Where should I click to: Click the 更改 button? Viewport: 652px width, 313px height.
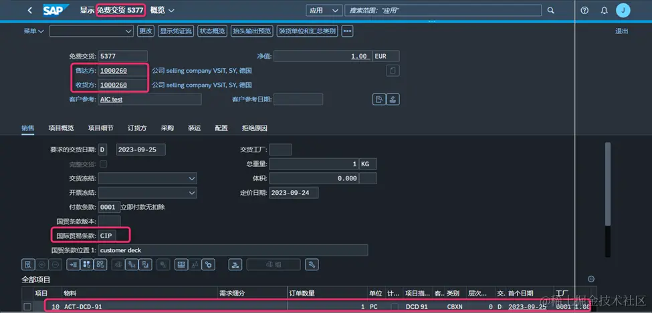(x=146, y=31)
